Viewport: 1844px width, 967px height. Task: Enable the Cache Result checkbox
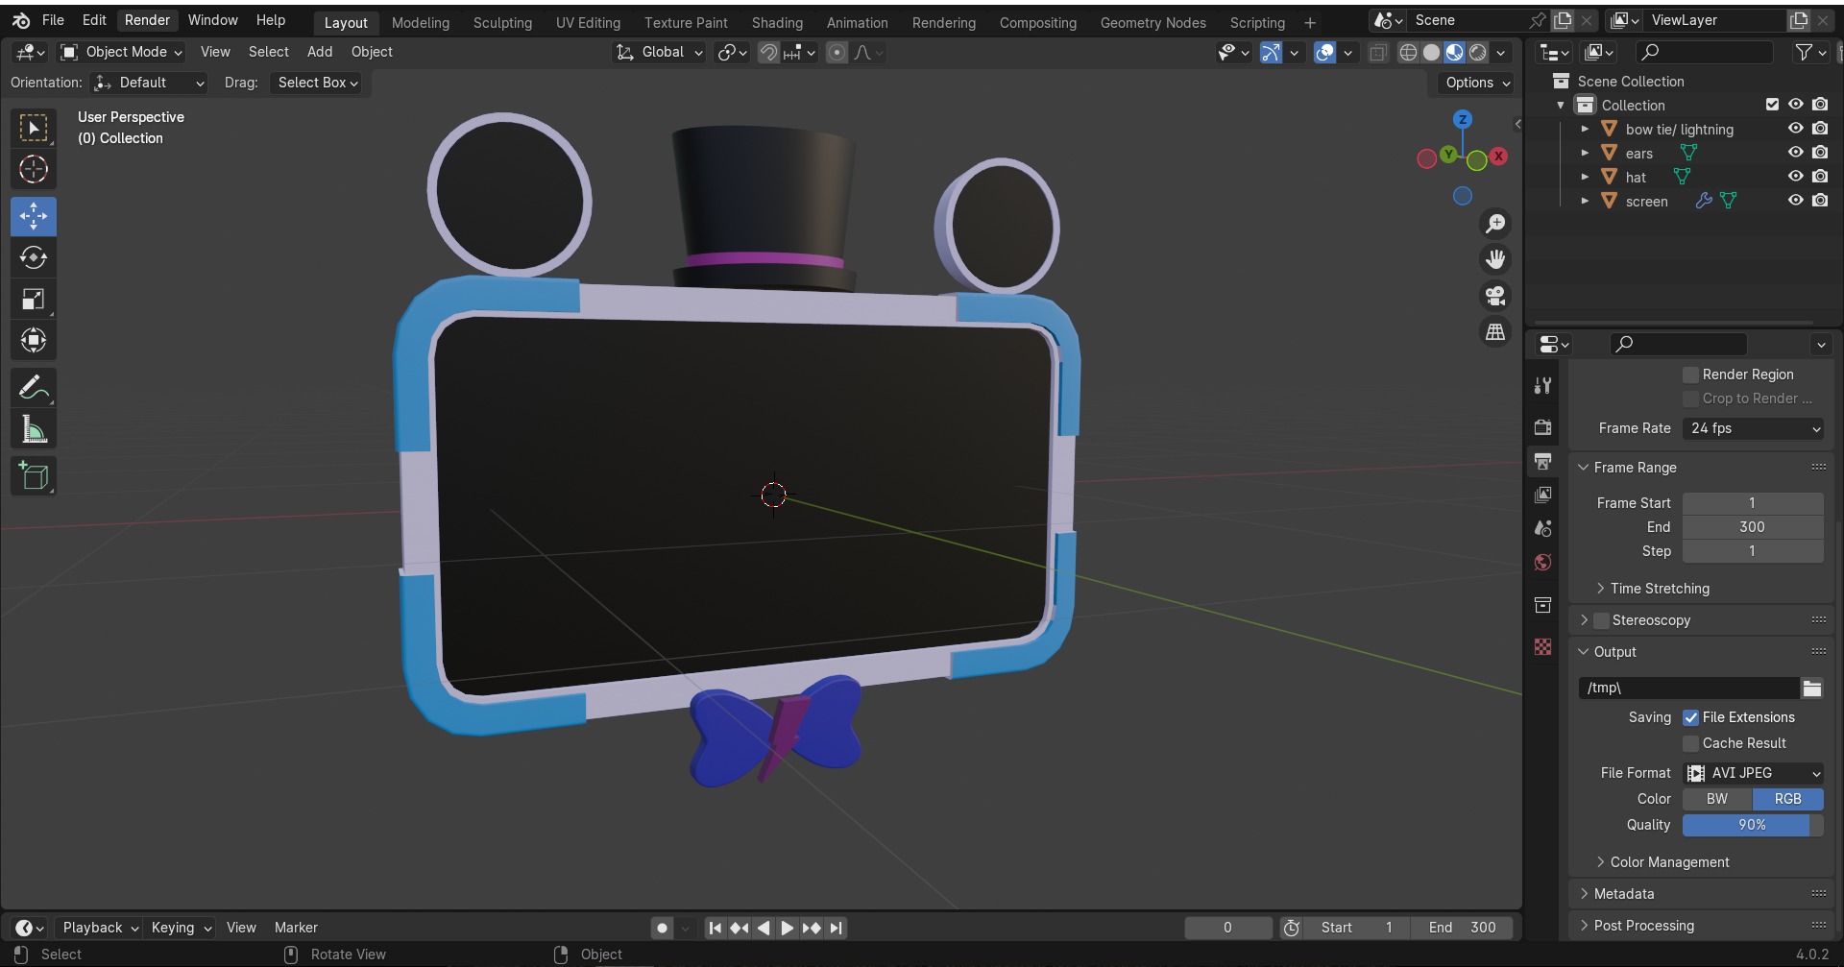[1691, 743]
